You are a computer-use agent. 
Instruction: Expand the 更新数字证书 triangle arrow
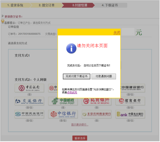pyautogui.click(x=3, y=16)
